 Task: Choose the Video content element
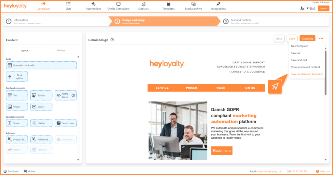pos(41,106)
